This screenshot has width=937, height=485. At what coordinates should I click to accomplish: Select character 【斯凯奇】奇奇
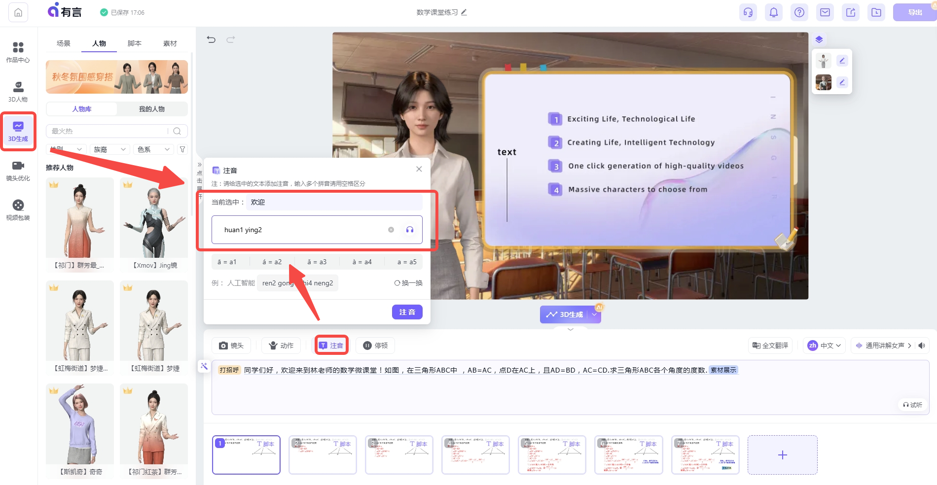tap(80, 430)
